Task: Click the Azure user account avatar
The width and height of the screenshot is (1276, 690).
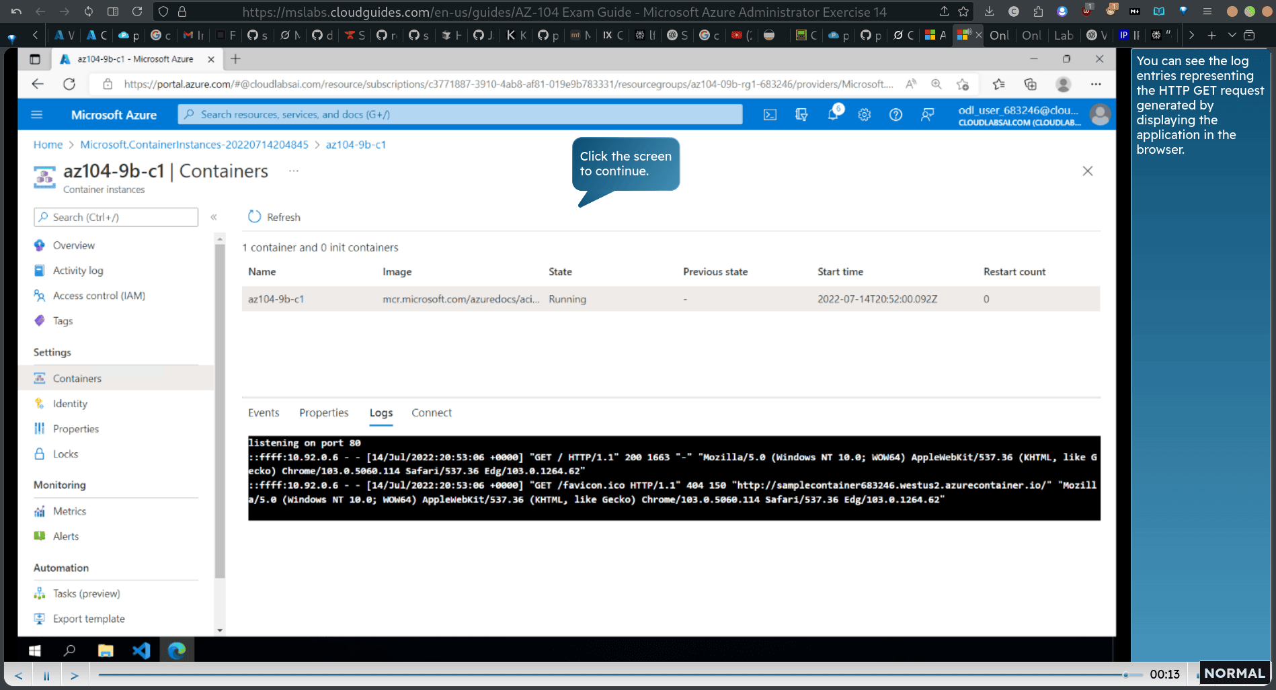Action: coord(1100,115)
